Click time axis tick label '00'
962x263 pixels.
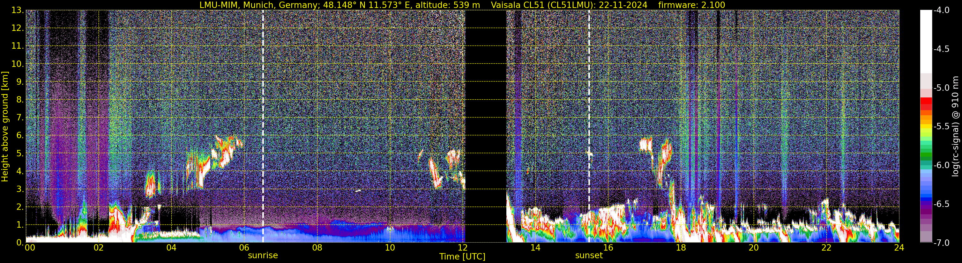tap(29, 248)
